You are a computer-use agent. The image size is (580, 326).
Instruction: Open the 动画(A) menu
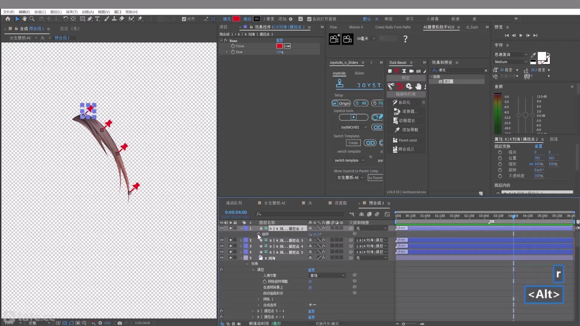pyautogui.click(x=88, y=12)
